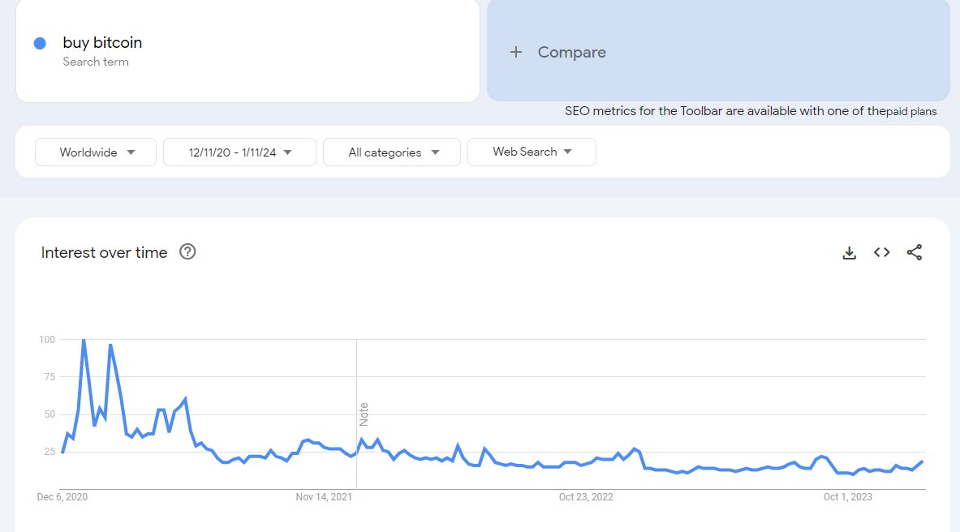960x532 pixels.
Task: Click the Compare button
Action: 571,53
